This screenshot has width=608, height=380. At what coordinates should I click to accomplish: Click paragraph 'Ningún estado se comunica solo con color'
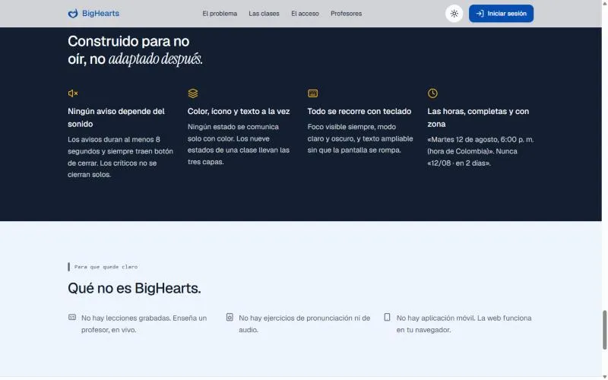[239, 144]
